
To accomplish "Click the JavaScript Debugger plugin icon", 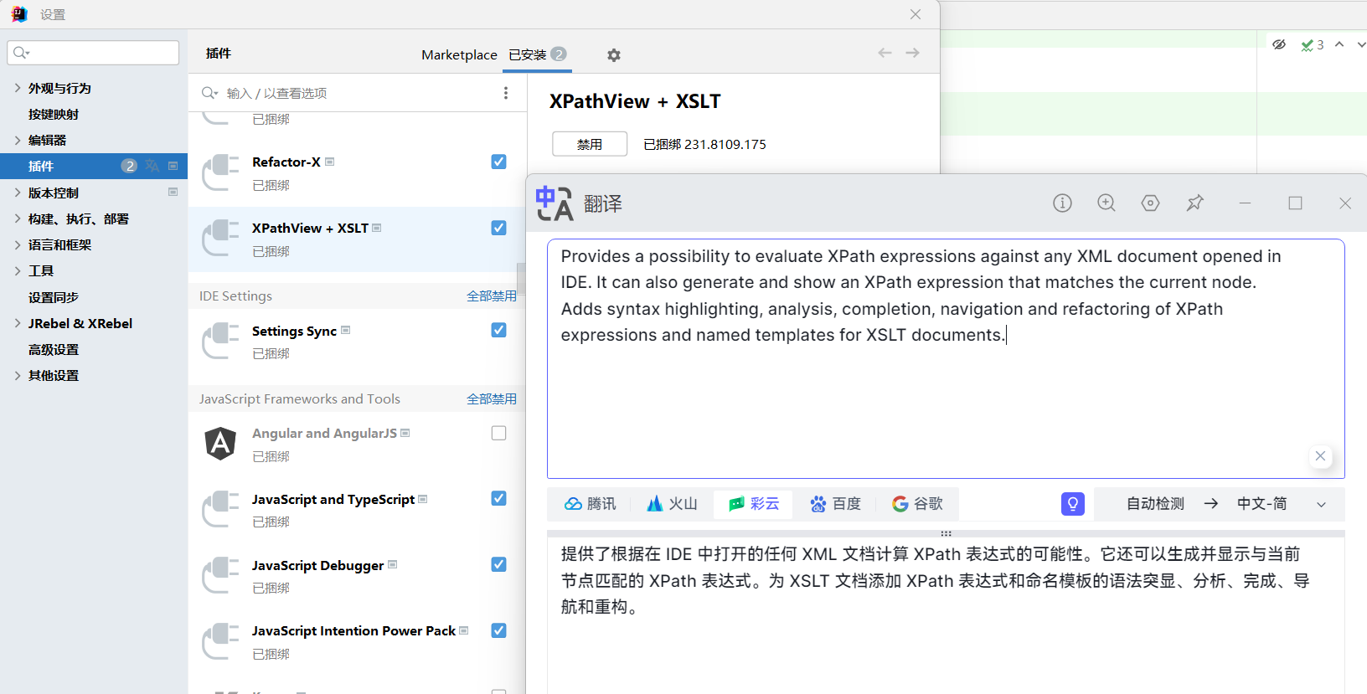I will coord(220,576).
